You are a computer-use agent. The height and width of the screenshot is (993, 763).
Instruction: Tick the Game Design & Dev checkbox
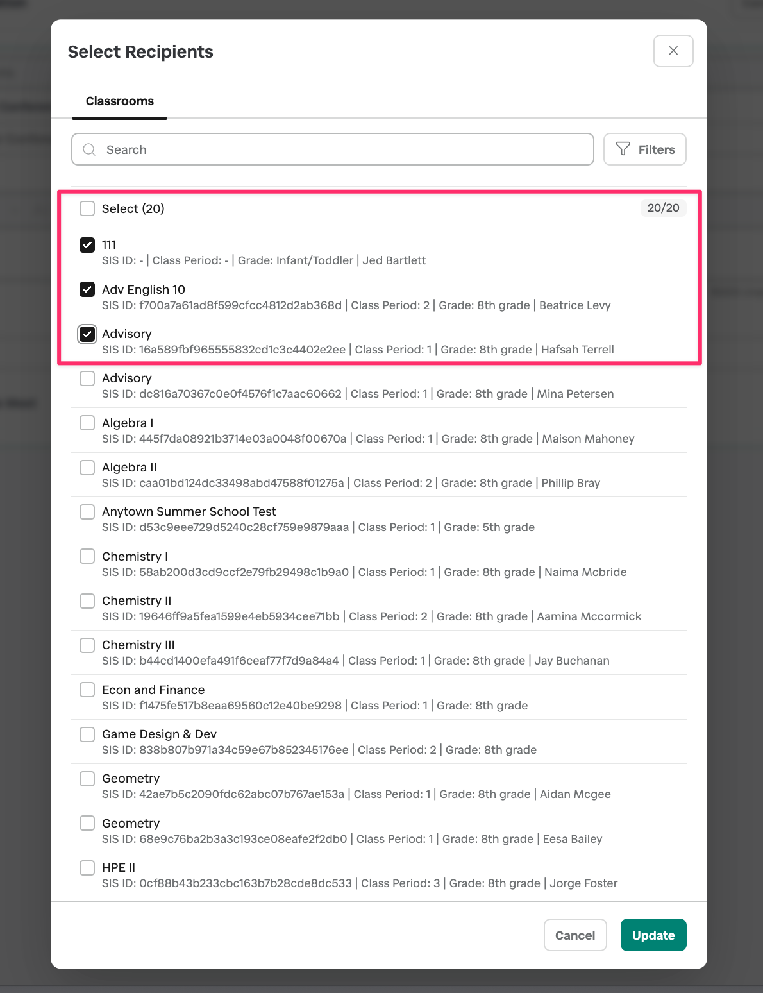tap(87, 734)
